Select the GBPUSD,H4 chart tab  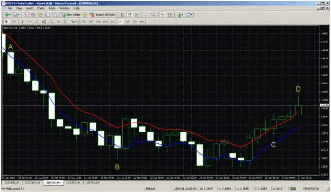(x=53, y=182)
